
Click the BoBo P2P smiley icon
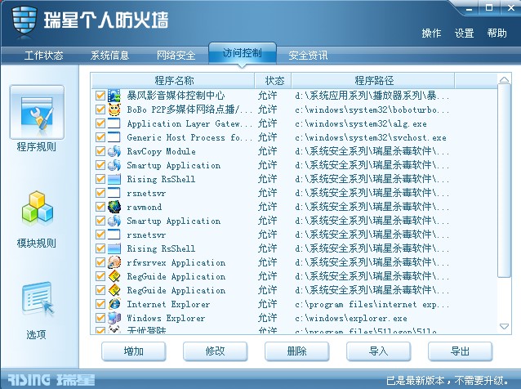click(x=114, y=110)
